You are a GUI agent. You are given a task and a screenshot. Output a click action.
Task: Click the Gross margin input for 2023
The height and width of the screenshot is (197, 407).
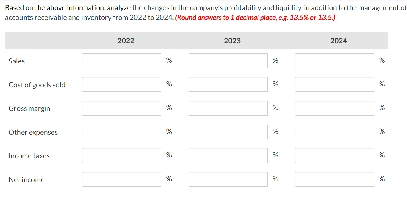click(x=228, y=108)
